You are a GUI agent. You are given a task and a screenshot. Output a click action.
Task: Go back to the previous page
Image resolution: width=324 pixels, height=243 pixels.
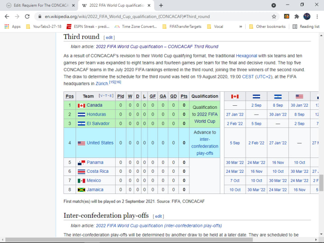tap(7, 17)
